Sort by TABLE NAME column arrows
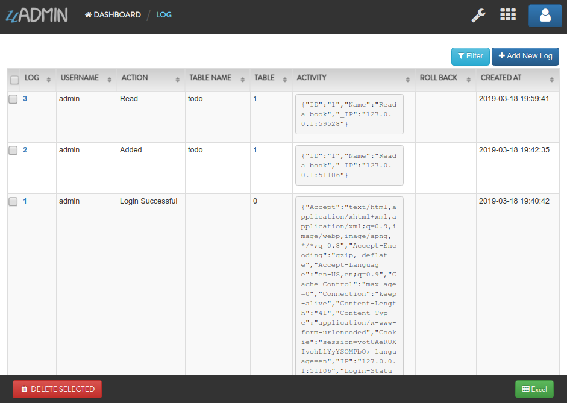This screenshot has height=403, width=567. click(x=242, y=80)
